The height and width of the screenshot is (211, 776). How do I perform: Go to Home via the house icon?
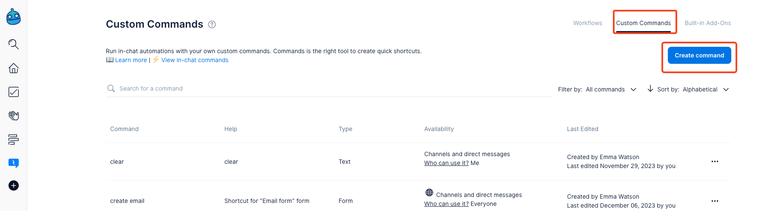click(14, 68)
